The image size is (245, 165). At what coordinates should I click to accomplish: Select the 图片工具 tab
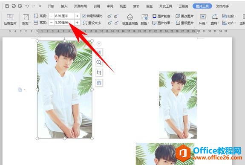pyautogui.click(x=202, y=6)
